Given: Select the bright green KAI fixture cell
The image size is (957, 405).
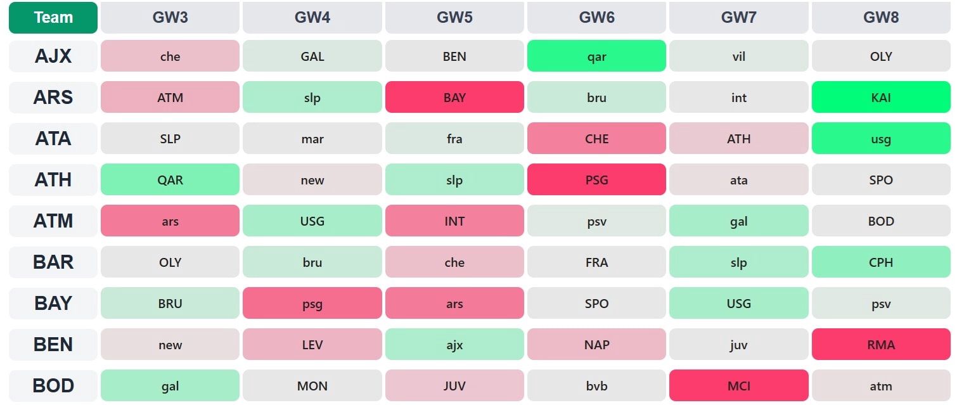Looking at the screenshot, I should pos(881,98).
